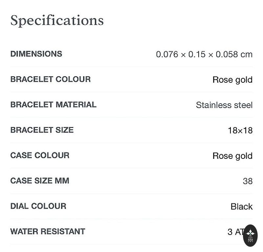
Task: Select the DIAL COLOUR label
Action: point(38,206)
